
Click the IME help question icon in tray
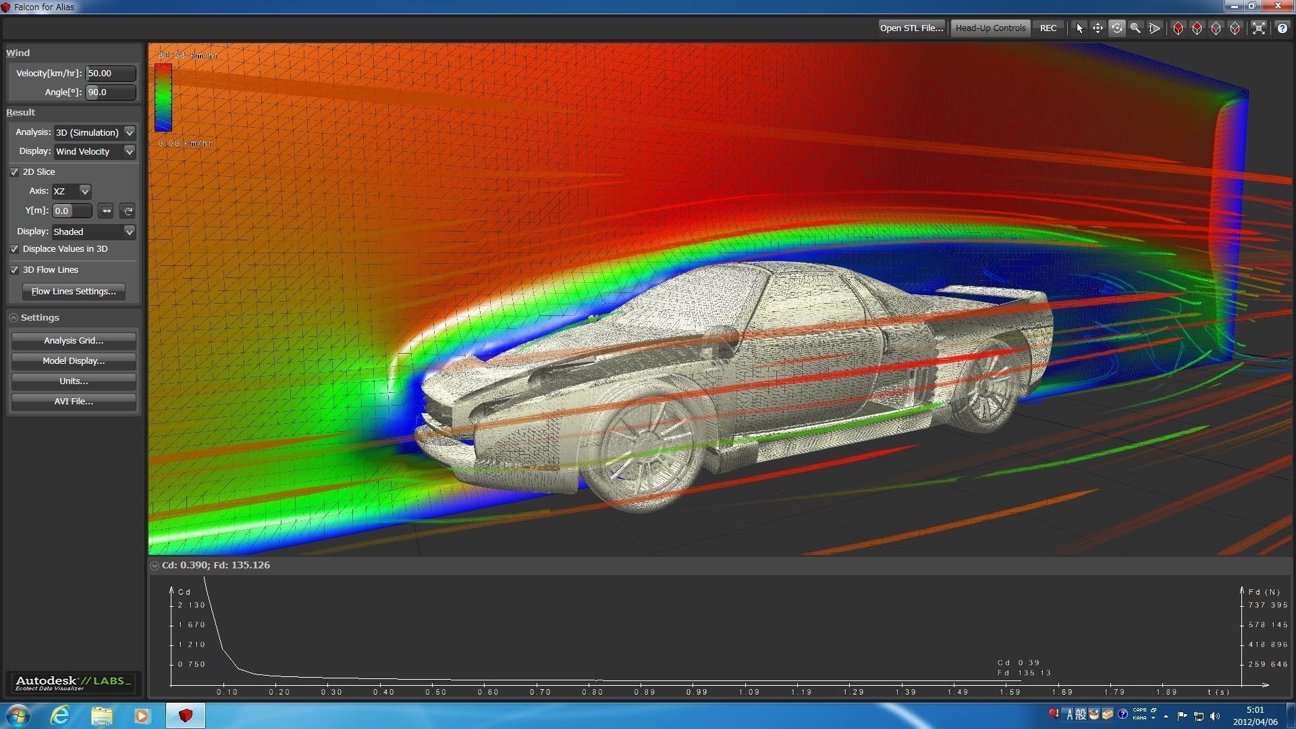pyautogui.click(x=1123, y=714)
